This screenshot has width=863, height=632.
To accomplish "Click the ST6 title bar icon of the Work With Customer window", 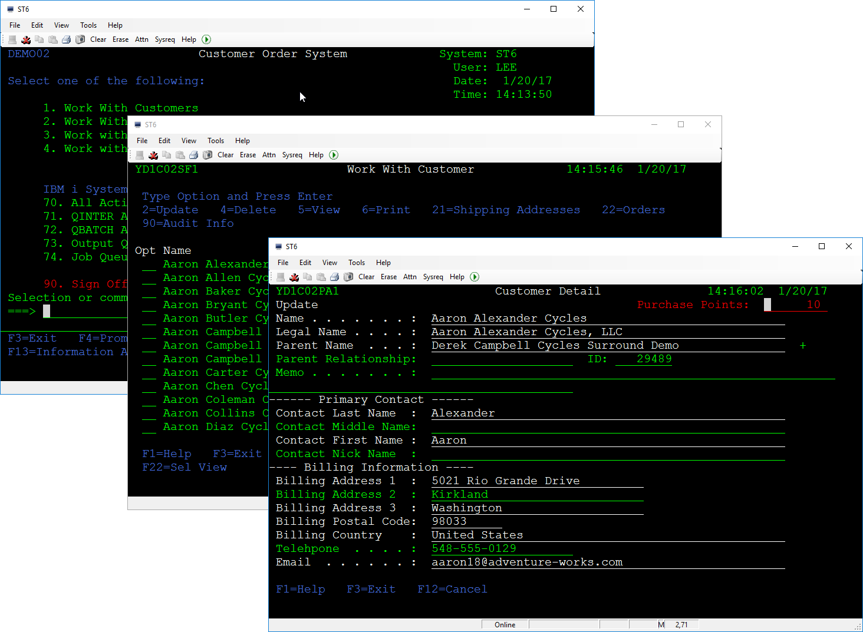I will [138, 125].
